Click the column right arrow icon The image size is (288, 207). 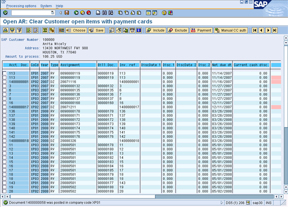point(268,30)
